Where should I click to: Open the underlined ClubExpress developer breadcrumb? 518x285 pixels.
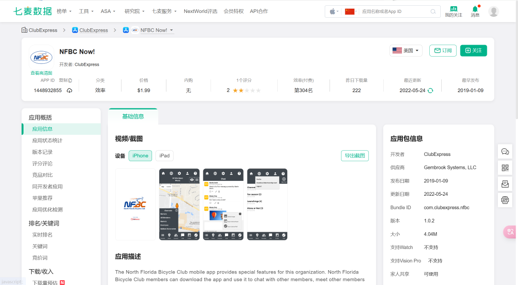(94, 30)
